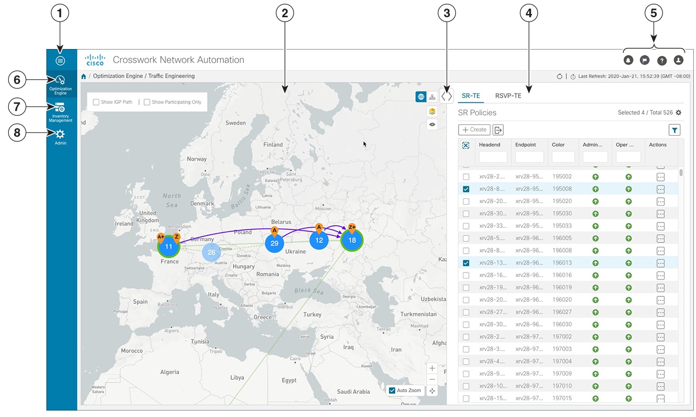Select the SR-TE tab
This screenshot has height=417, width=696.
[x=470, y=95]
